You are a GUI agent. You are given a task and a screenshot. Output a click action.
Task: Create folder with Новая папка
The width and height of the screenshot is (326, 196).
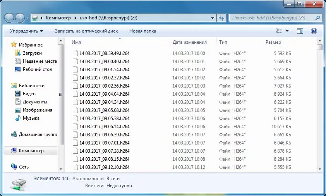142,31
